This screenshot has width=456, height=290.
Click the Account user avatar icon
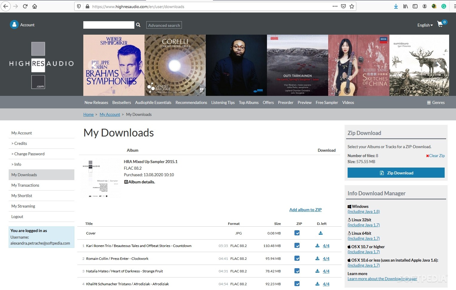click(x=14, y=24)
